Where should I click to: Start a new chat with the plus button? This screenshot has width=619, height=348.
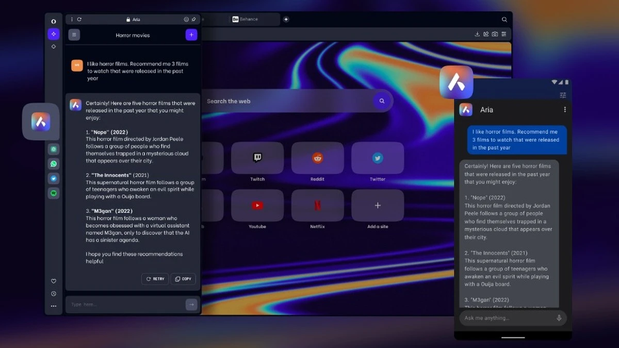191,35
